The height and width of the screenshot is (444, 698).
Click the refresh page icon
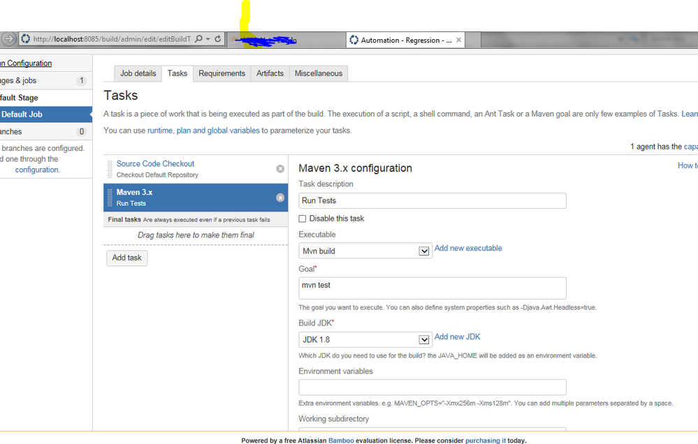pos(218,38)
